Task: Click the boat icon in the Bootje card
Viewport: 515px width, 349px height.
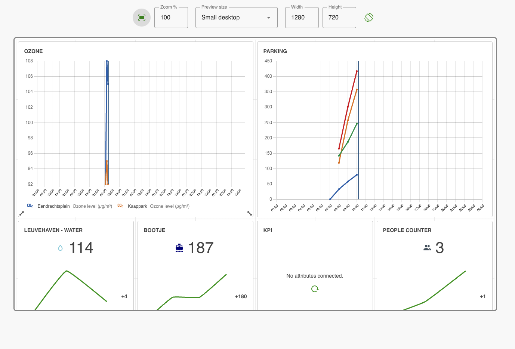Action: tap(179, 247)
